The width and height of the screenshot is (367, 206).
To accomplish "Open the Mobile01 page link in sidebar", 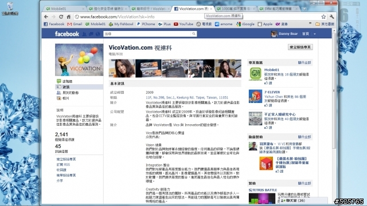I will [271, 70].
